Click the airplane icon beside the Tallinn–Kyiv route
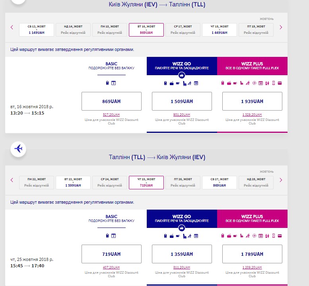The height and width of the screenshot is (286, 309). 18,149
